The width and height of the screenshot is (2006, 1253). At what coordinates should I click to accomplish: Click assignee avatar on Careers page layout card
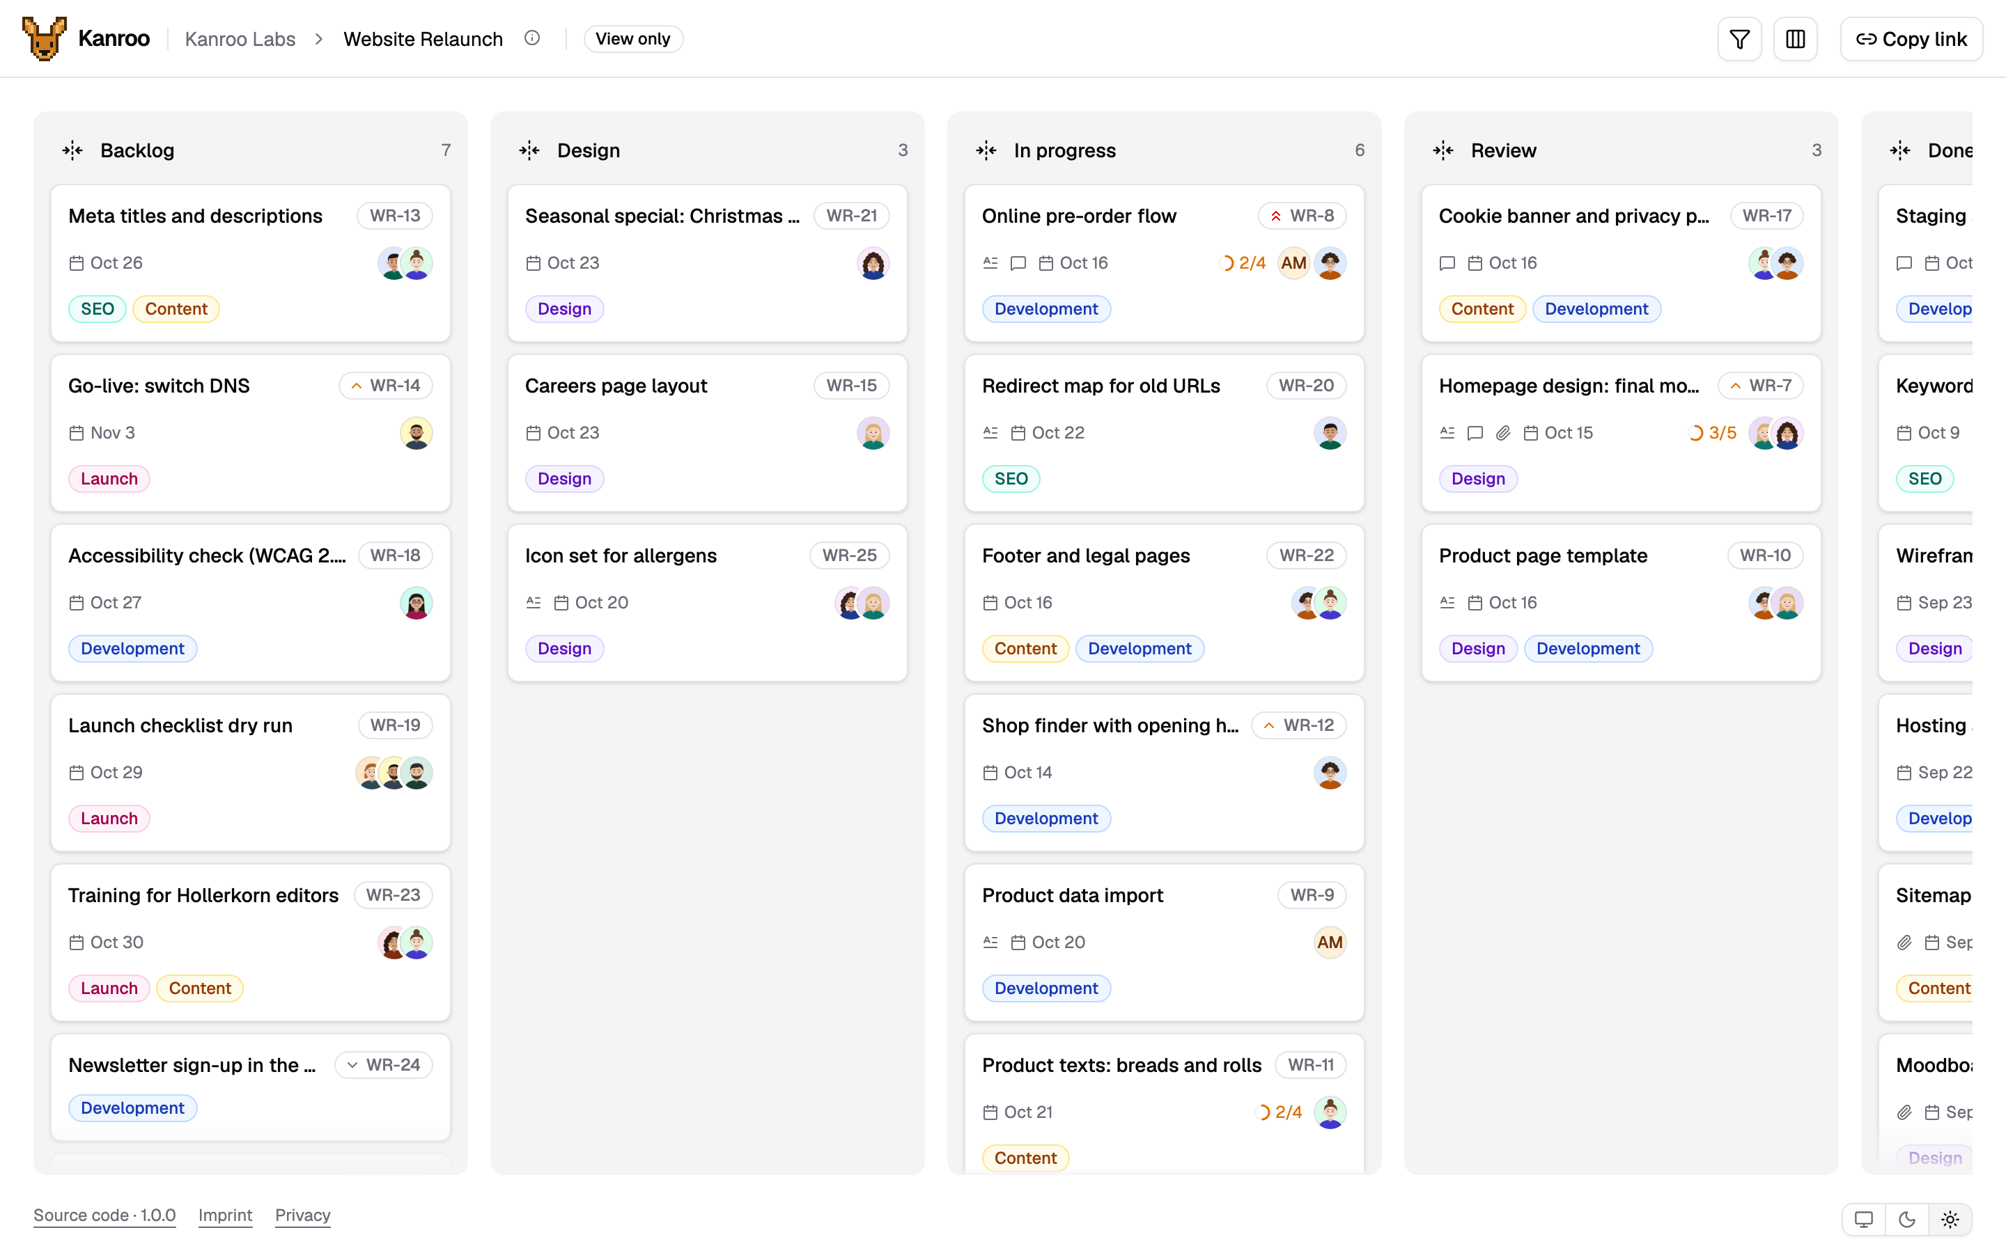click(873, 432)
